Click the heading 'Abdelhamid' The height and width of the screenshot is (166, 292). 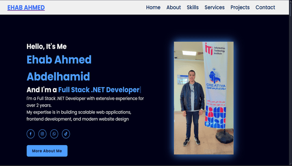pyautogui.click(x=58, y=76)
